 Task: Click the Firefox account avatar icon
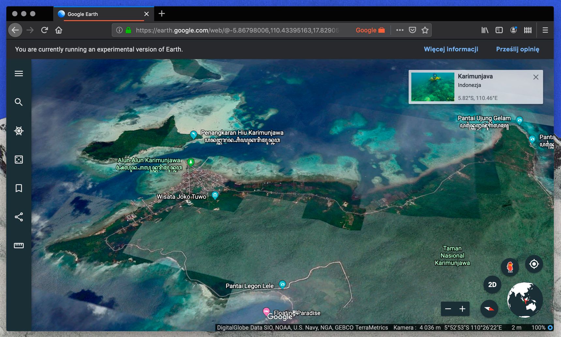(513, 30)
